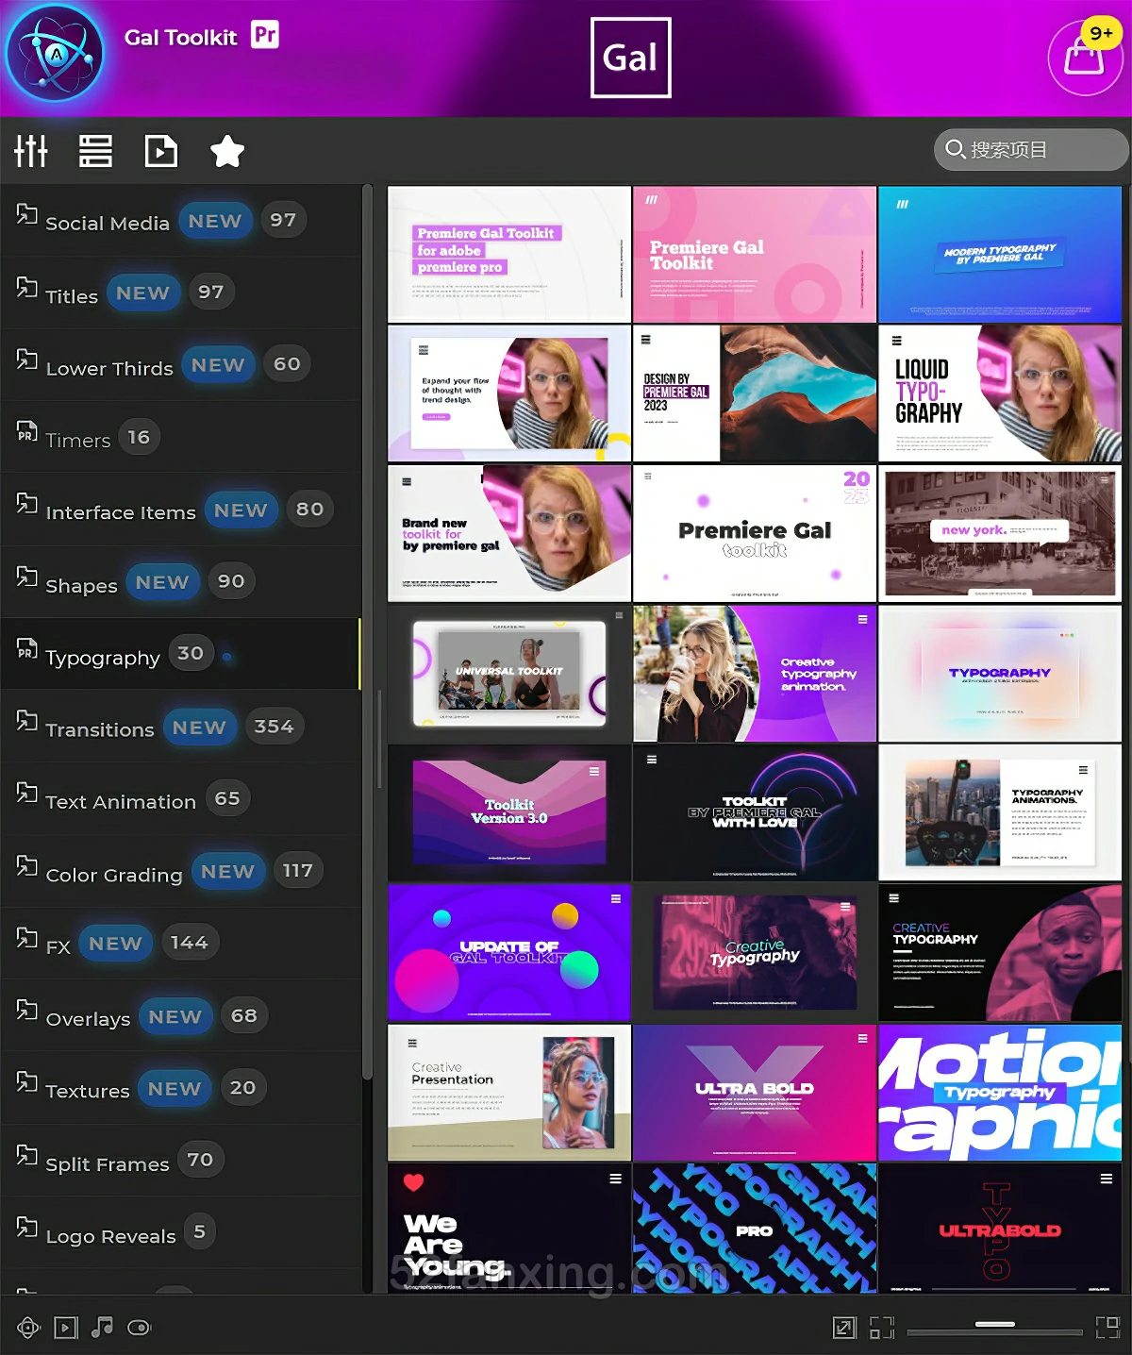Select the 'new york.' typography thumbnail
The width and height of the screenshot is (1132, 1355).
[1000, 533]
